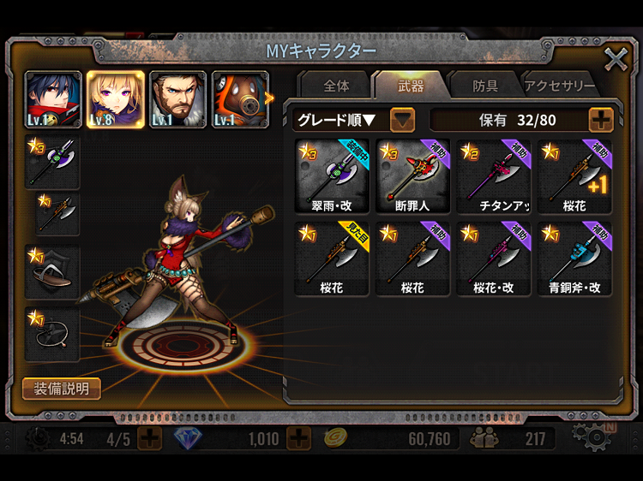Tap the settings gear icon
This screenshot has height=481, width=643.
point(593,437)
